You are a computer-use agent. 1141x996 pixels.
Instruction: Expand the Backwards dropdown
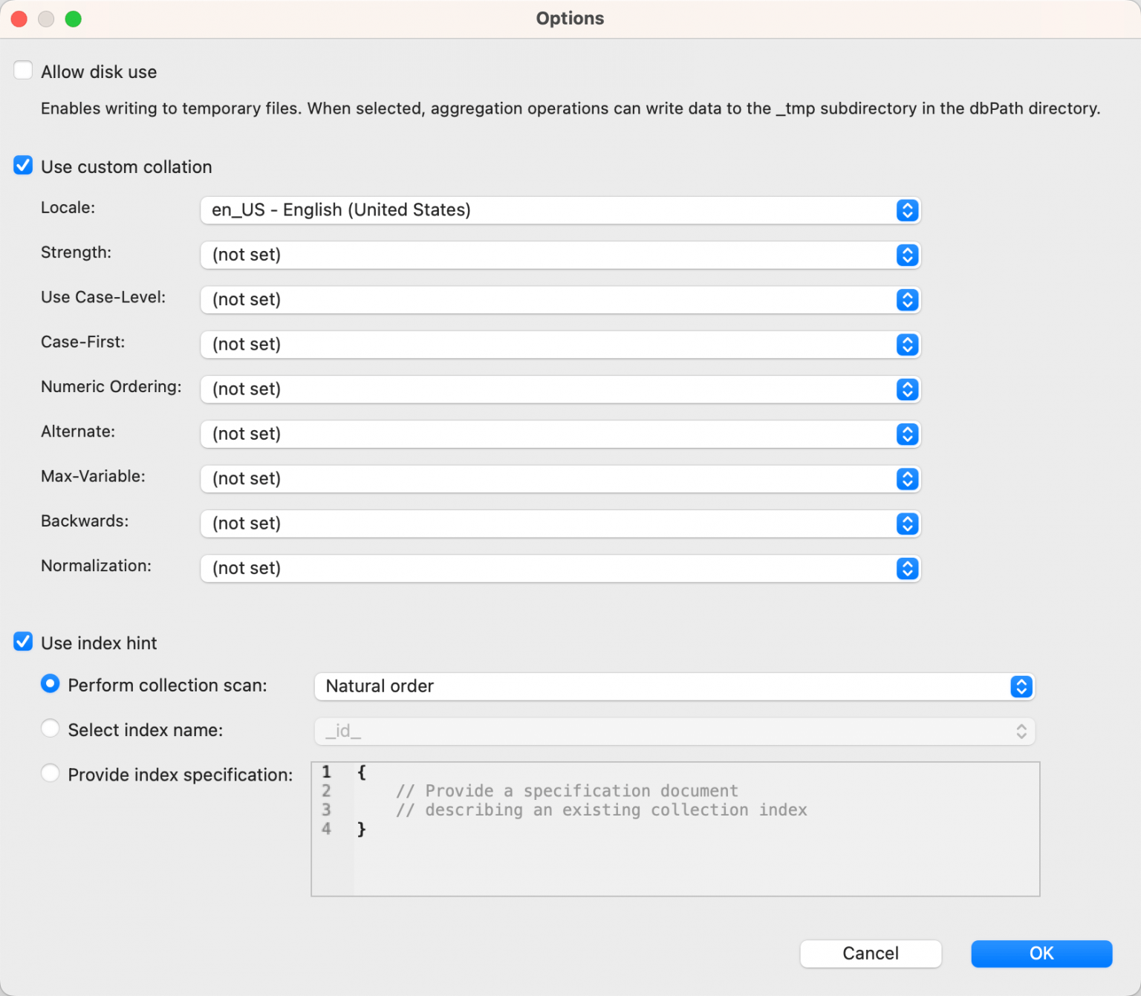click(x=560, y=524)
